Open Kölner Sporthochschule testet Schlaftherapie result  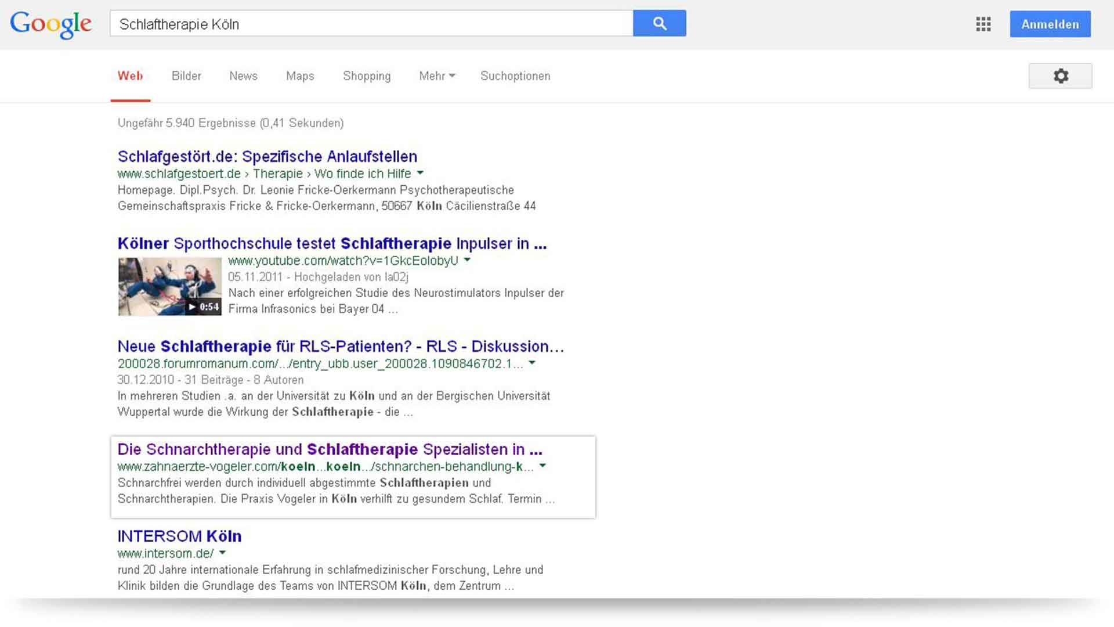[332, 244]
